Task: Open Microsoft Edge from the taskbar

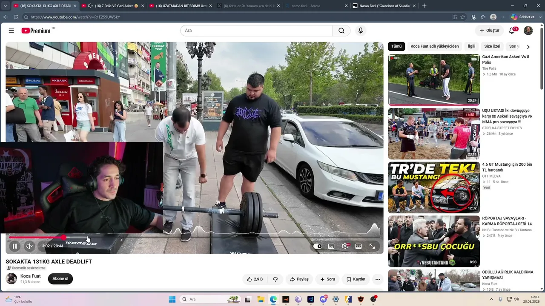Action: 273,299
